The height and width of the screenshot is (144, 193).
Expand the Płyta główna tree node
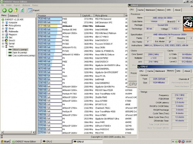click(x=3, y=25)
